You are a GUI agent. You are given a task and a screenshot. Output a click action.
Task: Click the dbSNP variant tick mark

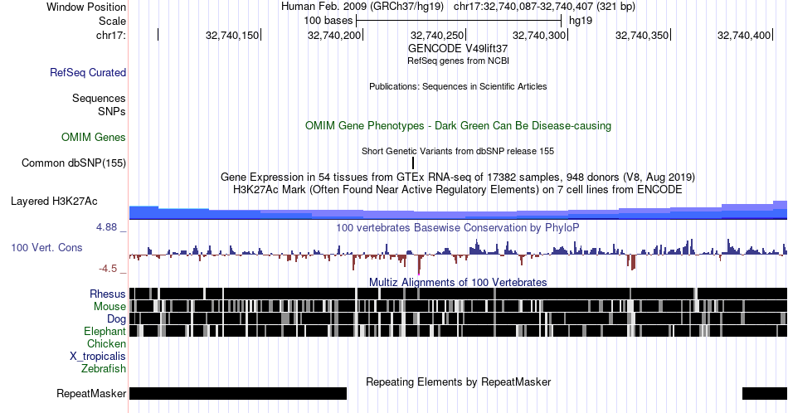[413, 163]
